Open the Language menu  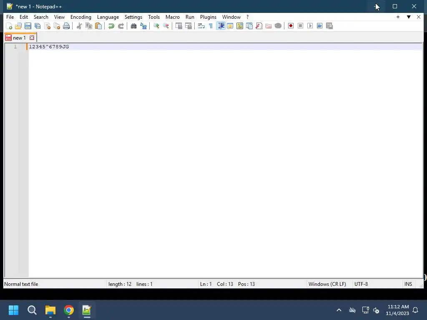pyautogui.click(x=108, y=17)
